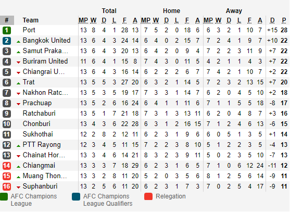Image resolution: width=290 pixels, height=212 pixels.
Task: Click green AFC Champions League legend swatch
Action: click(x=4, y=196)
